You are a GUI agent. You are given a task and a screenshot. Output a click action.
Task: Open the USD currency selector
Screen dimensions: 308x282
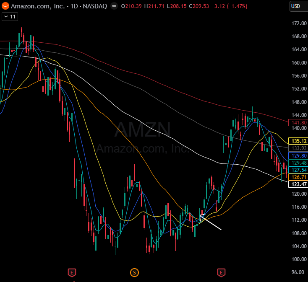coord(299,6)
